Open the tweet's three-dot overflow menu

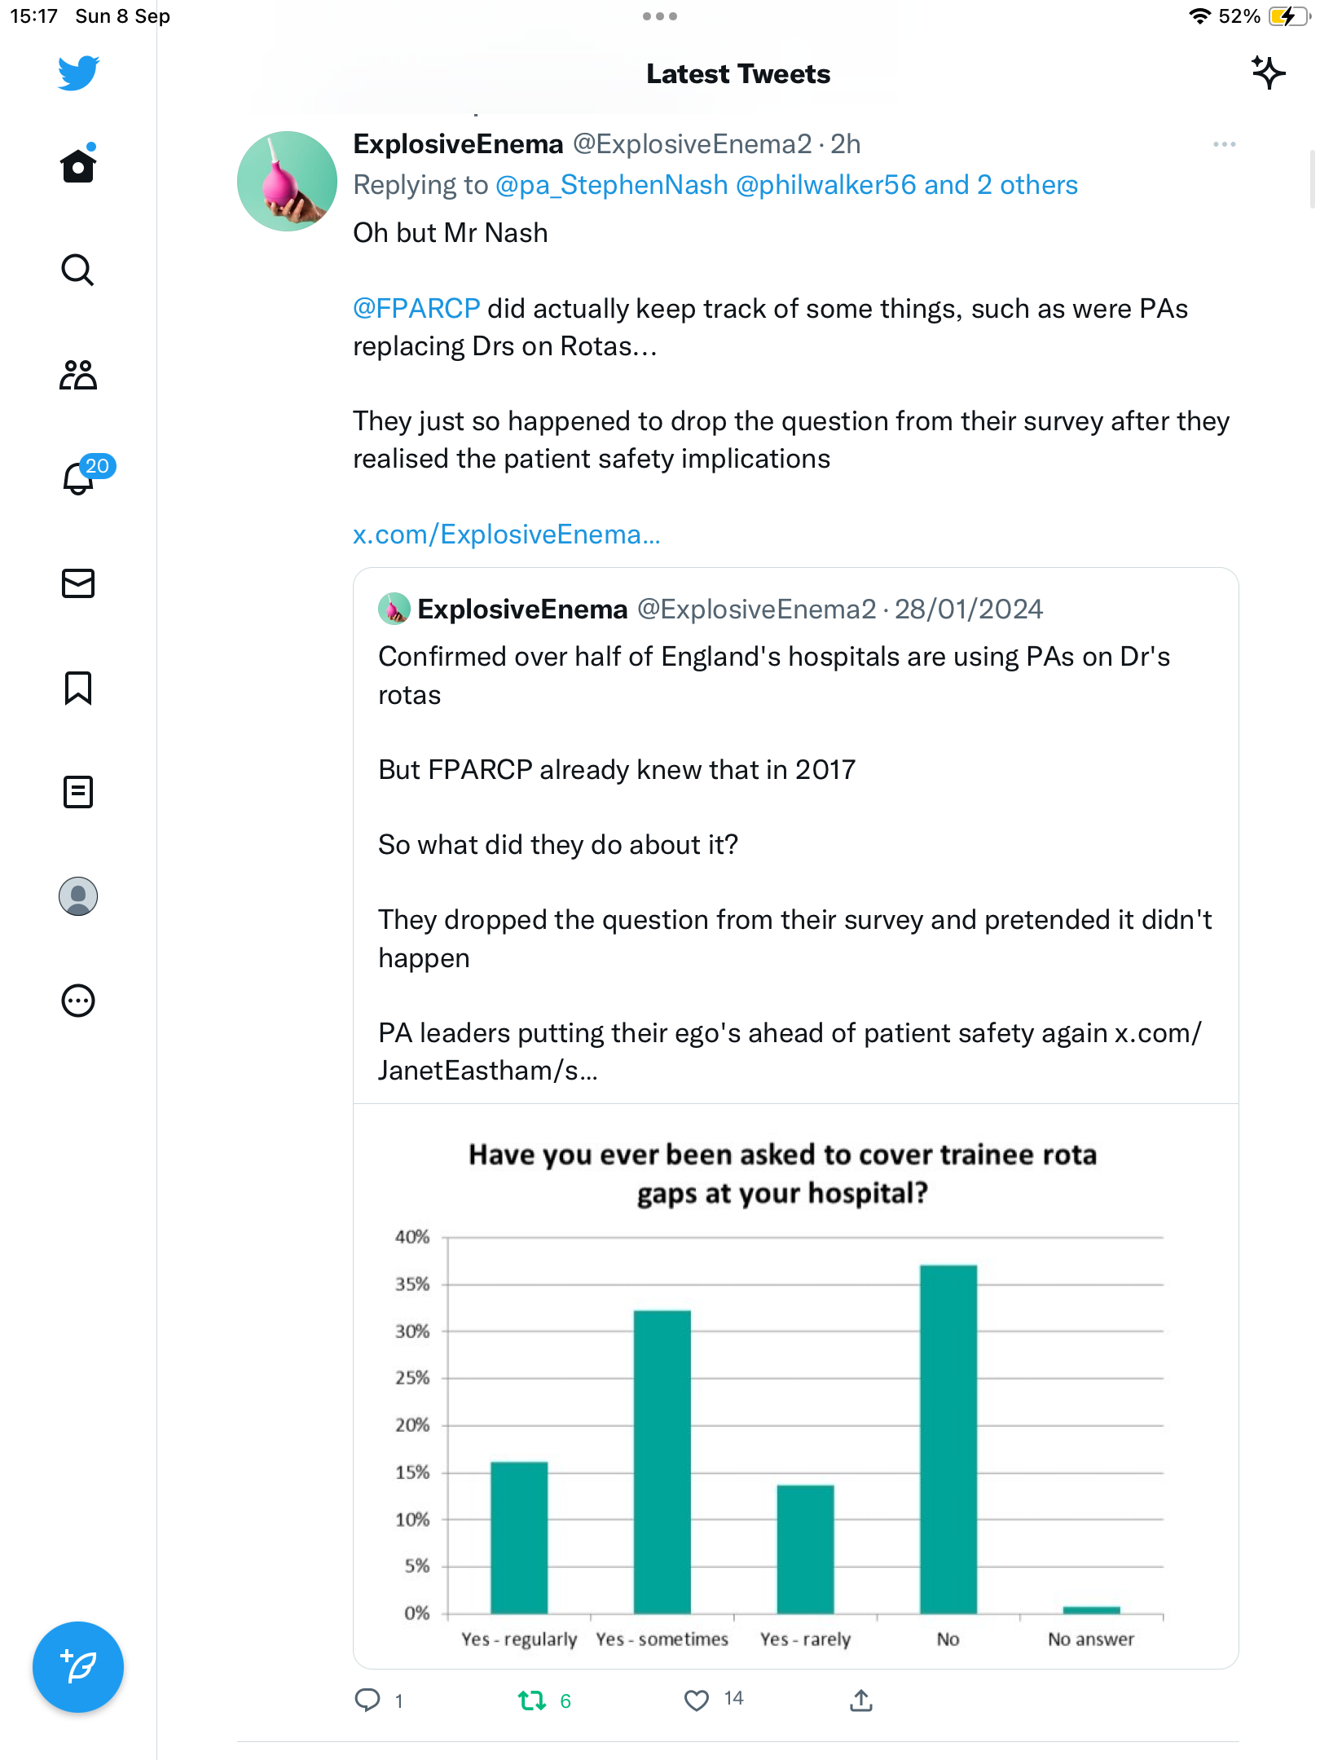click(x=1224, y=144)
